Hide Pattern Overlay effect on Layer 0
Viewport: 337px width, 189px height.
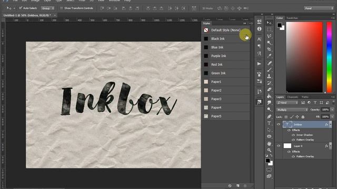click(x=293, y=156)
